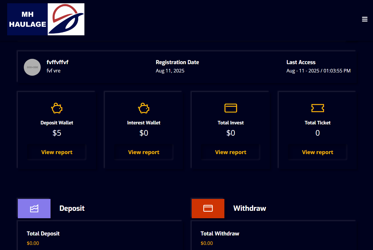The image size is (373, 250).
Task: Click the Interest Wallet label
Action: [x=144, y=123]
